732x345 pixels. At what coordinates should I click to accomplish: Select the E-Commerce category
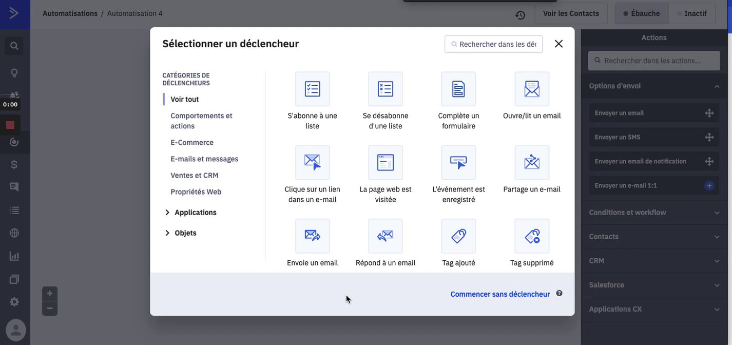(x=192, y=142)
